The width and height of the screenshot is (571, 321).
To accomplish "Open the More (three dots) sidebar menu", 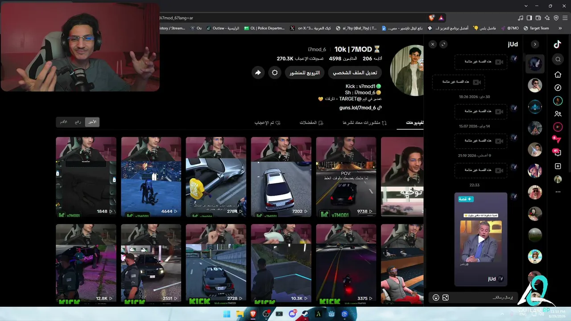I will [558, 192].
